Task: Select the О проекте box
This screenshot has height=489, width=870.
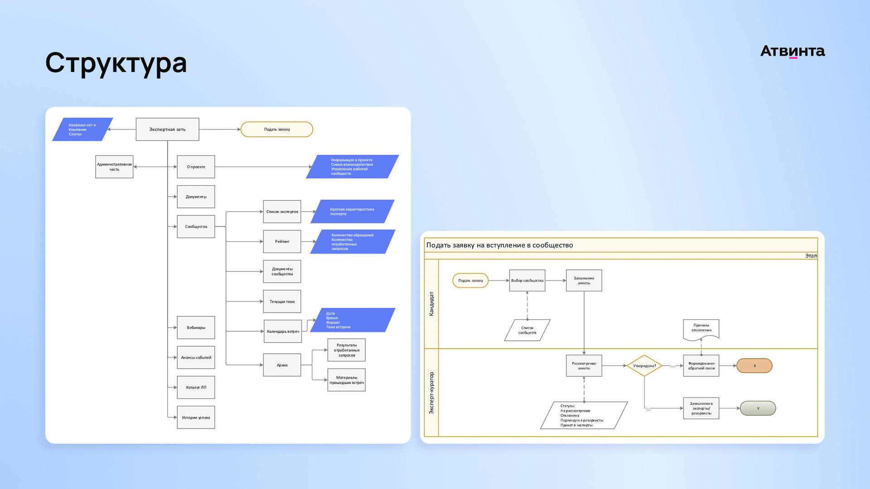Action: point(196,167)
